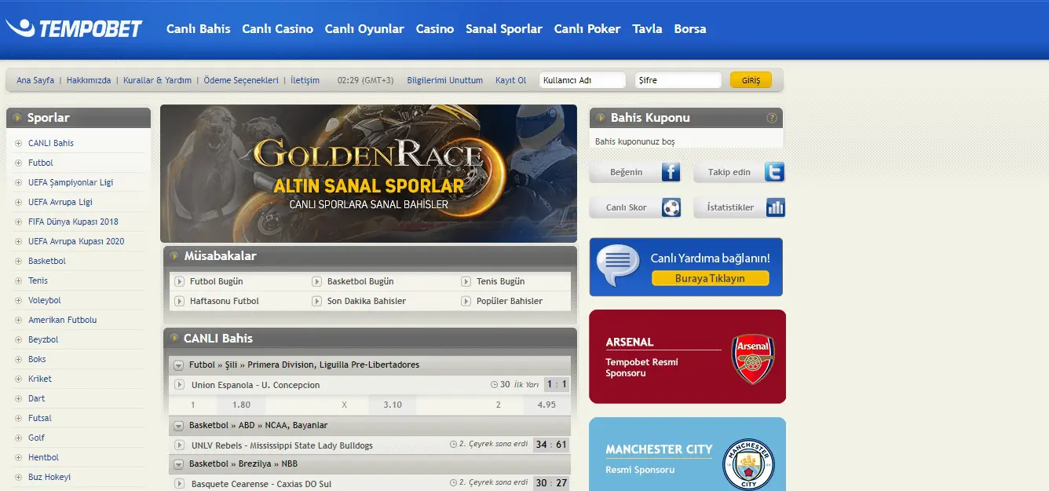Image resolution: width=1049 pixels, height=491 pixels.
Task: Select the 4.95 away win odds
Action: [546, 405]
